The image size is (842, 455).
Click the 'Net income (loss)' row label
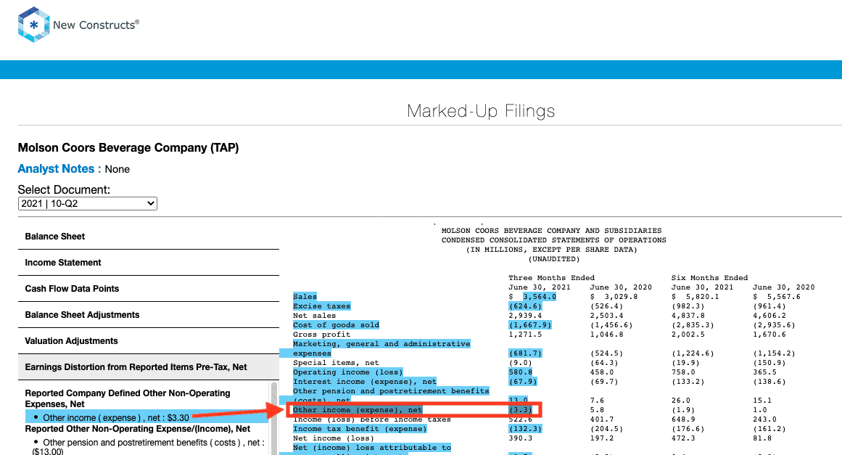[x=334, y=438]
